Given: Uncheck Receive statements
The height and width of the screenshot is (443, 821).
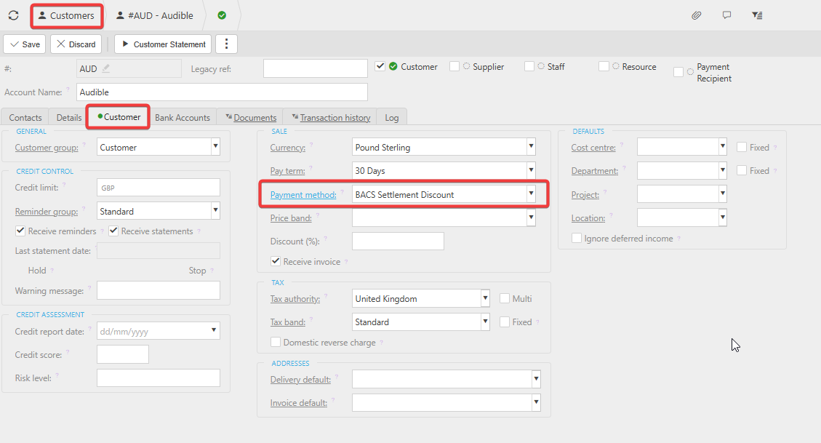Looking at the screenshot, I should 113,231.
